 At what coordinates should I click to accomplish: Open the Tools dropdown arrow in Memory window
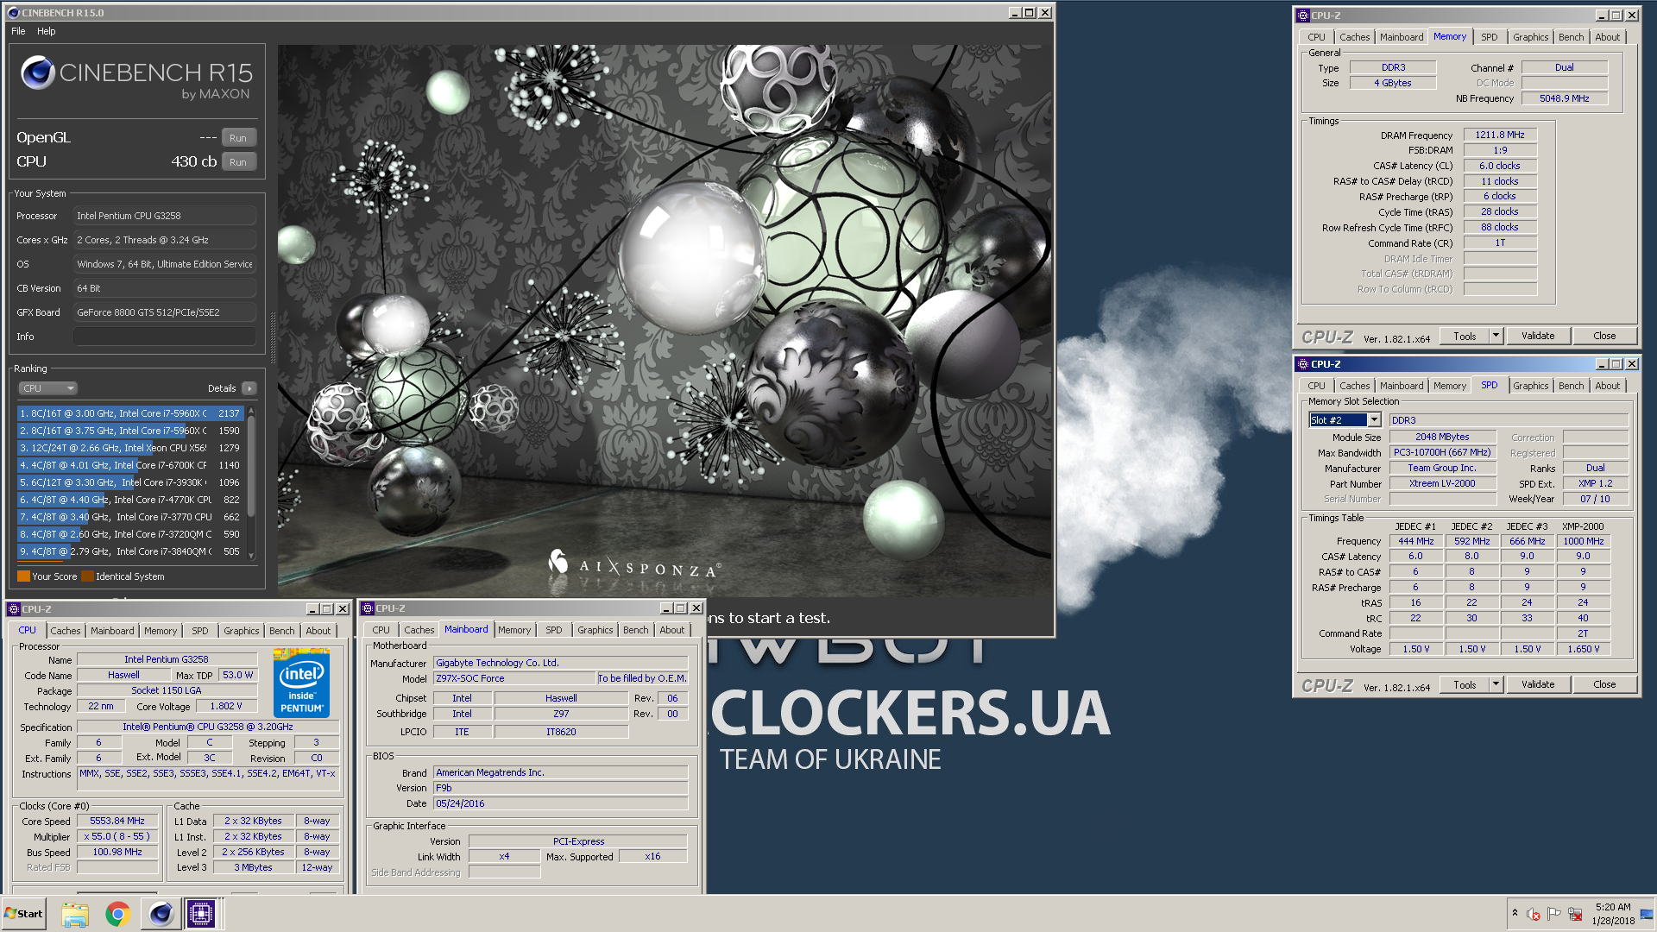pyautogui.click(x=1496, y=336)
